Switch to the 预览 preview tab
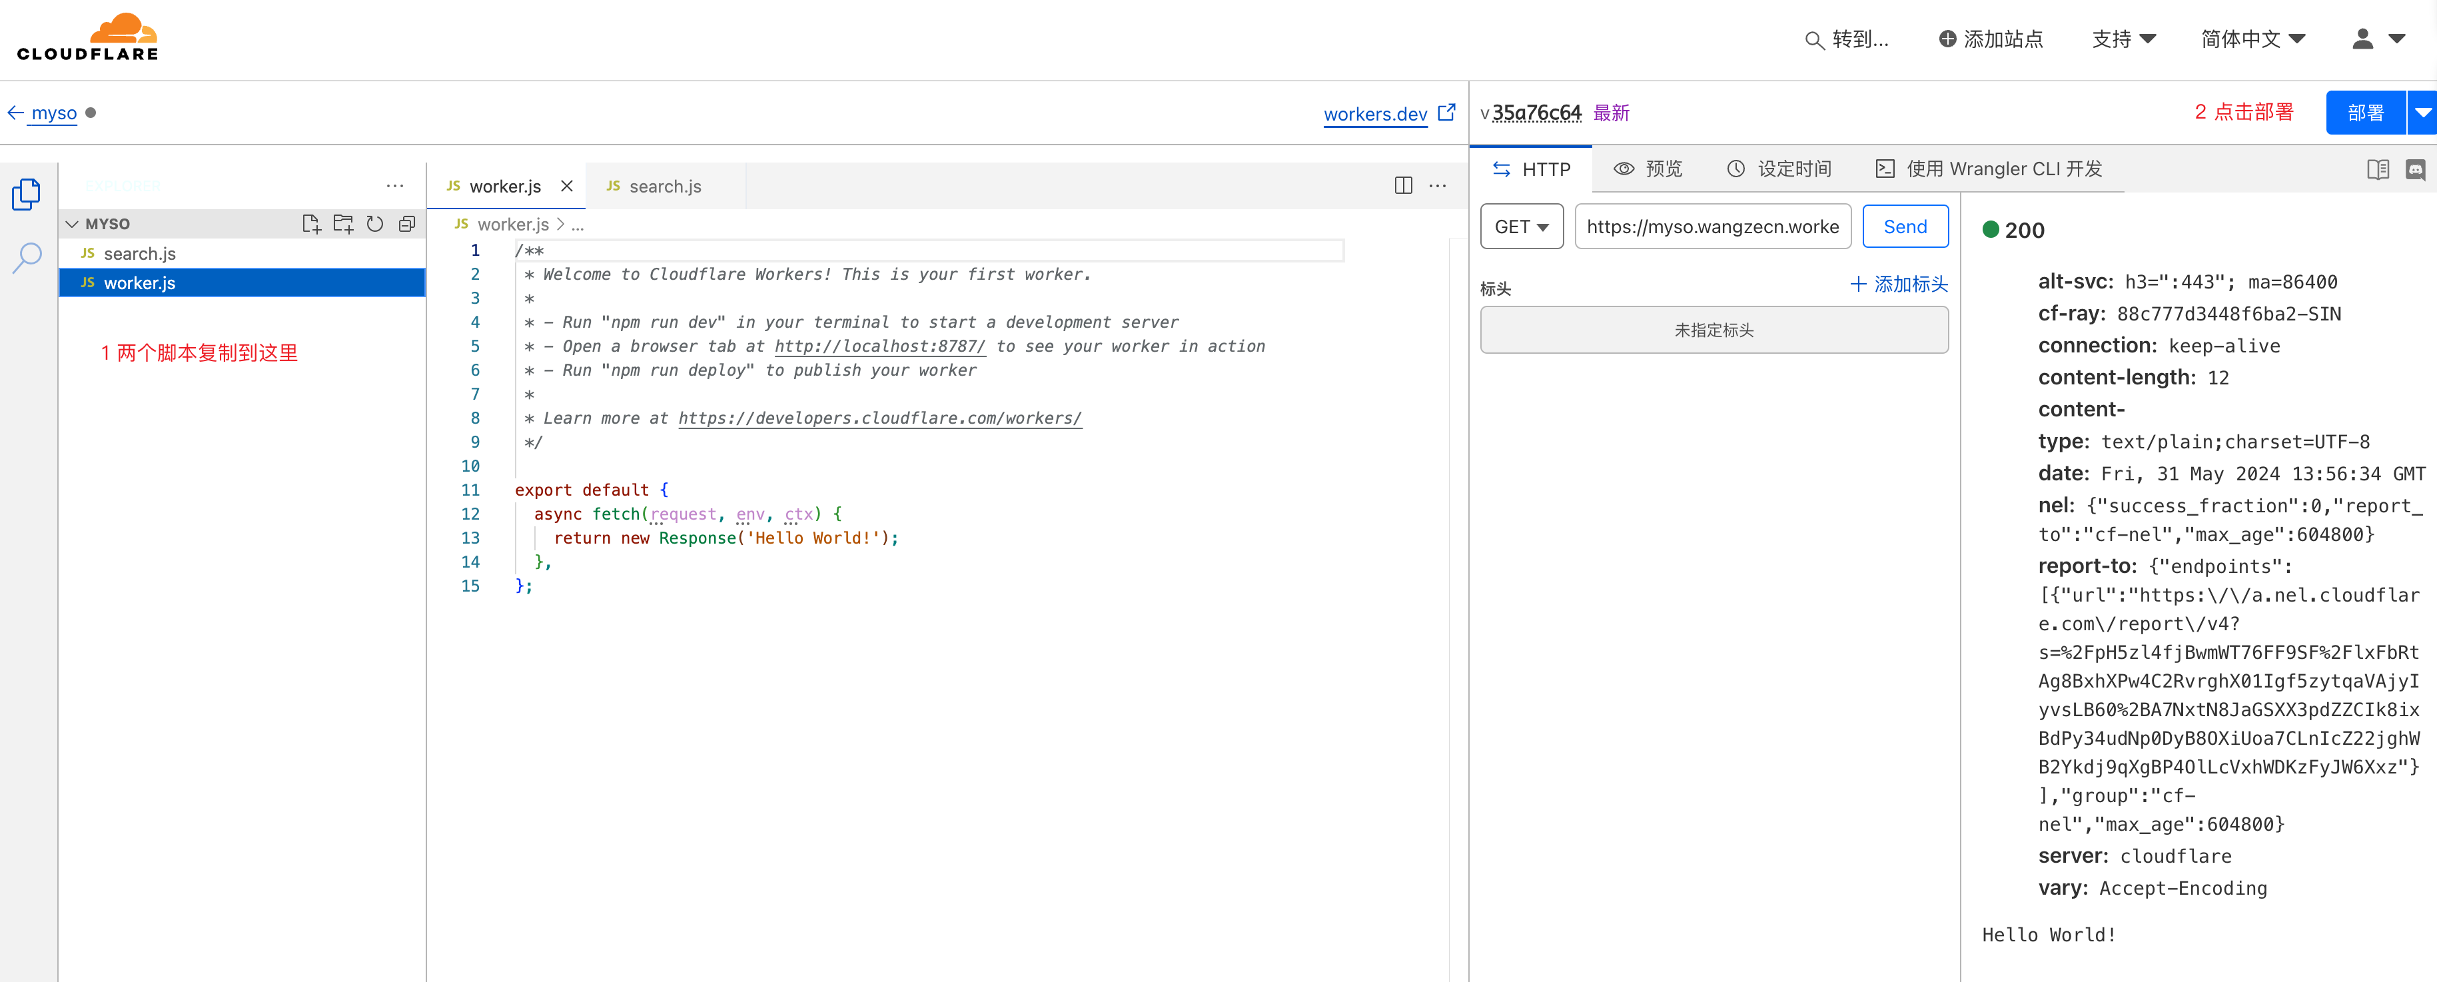Screen dimensions: 2437x982 1649,169
